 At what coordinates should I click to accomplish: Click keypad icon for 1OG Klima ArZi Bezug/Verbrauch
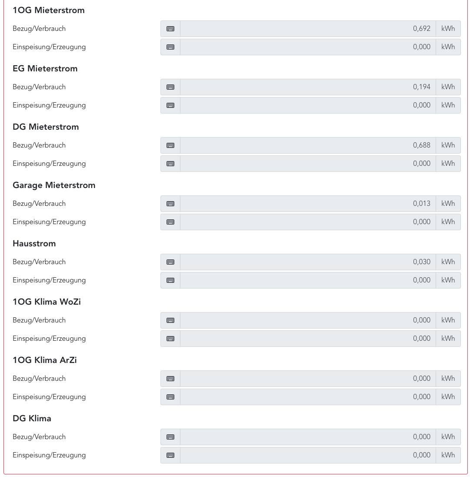(x=170, y=379)
